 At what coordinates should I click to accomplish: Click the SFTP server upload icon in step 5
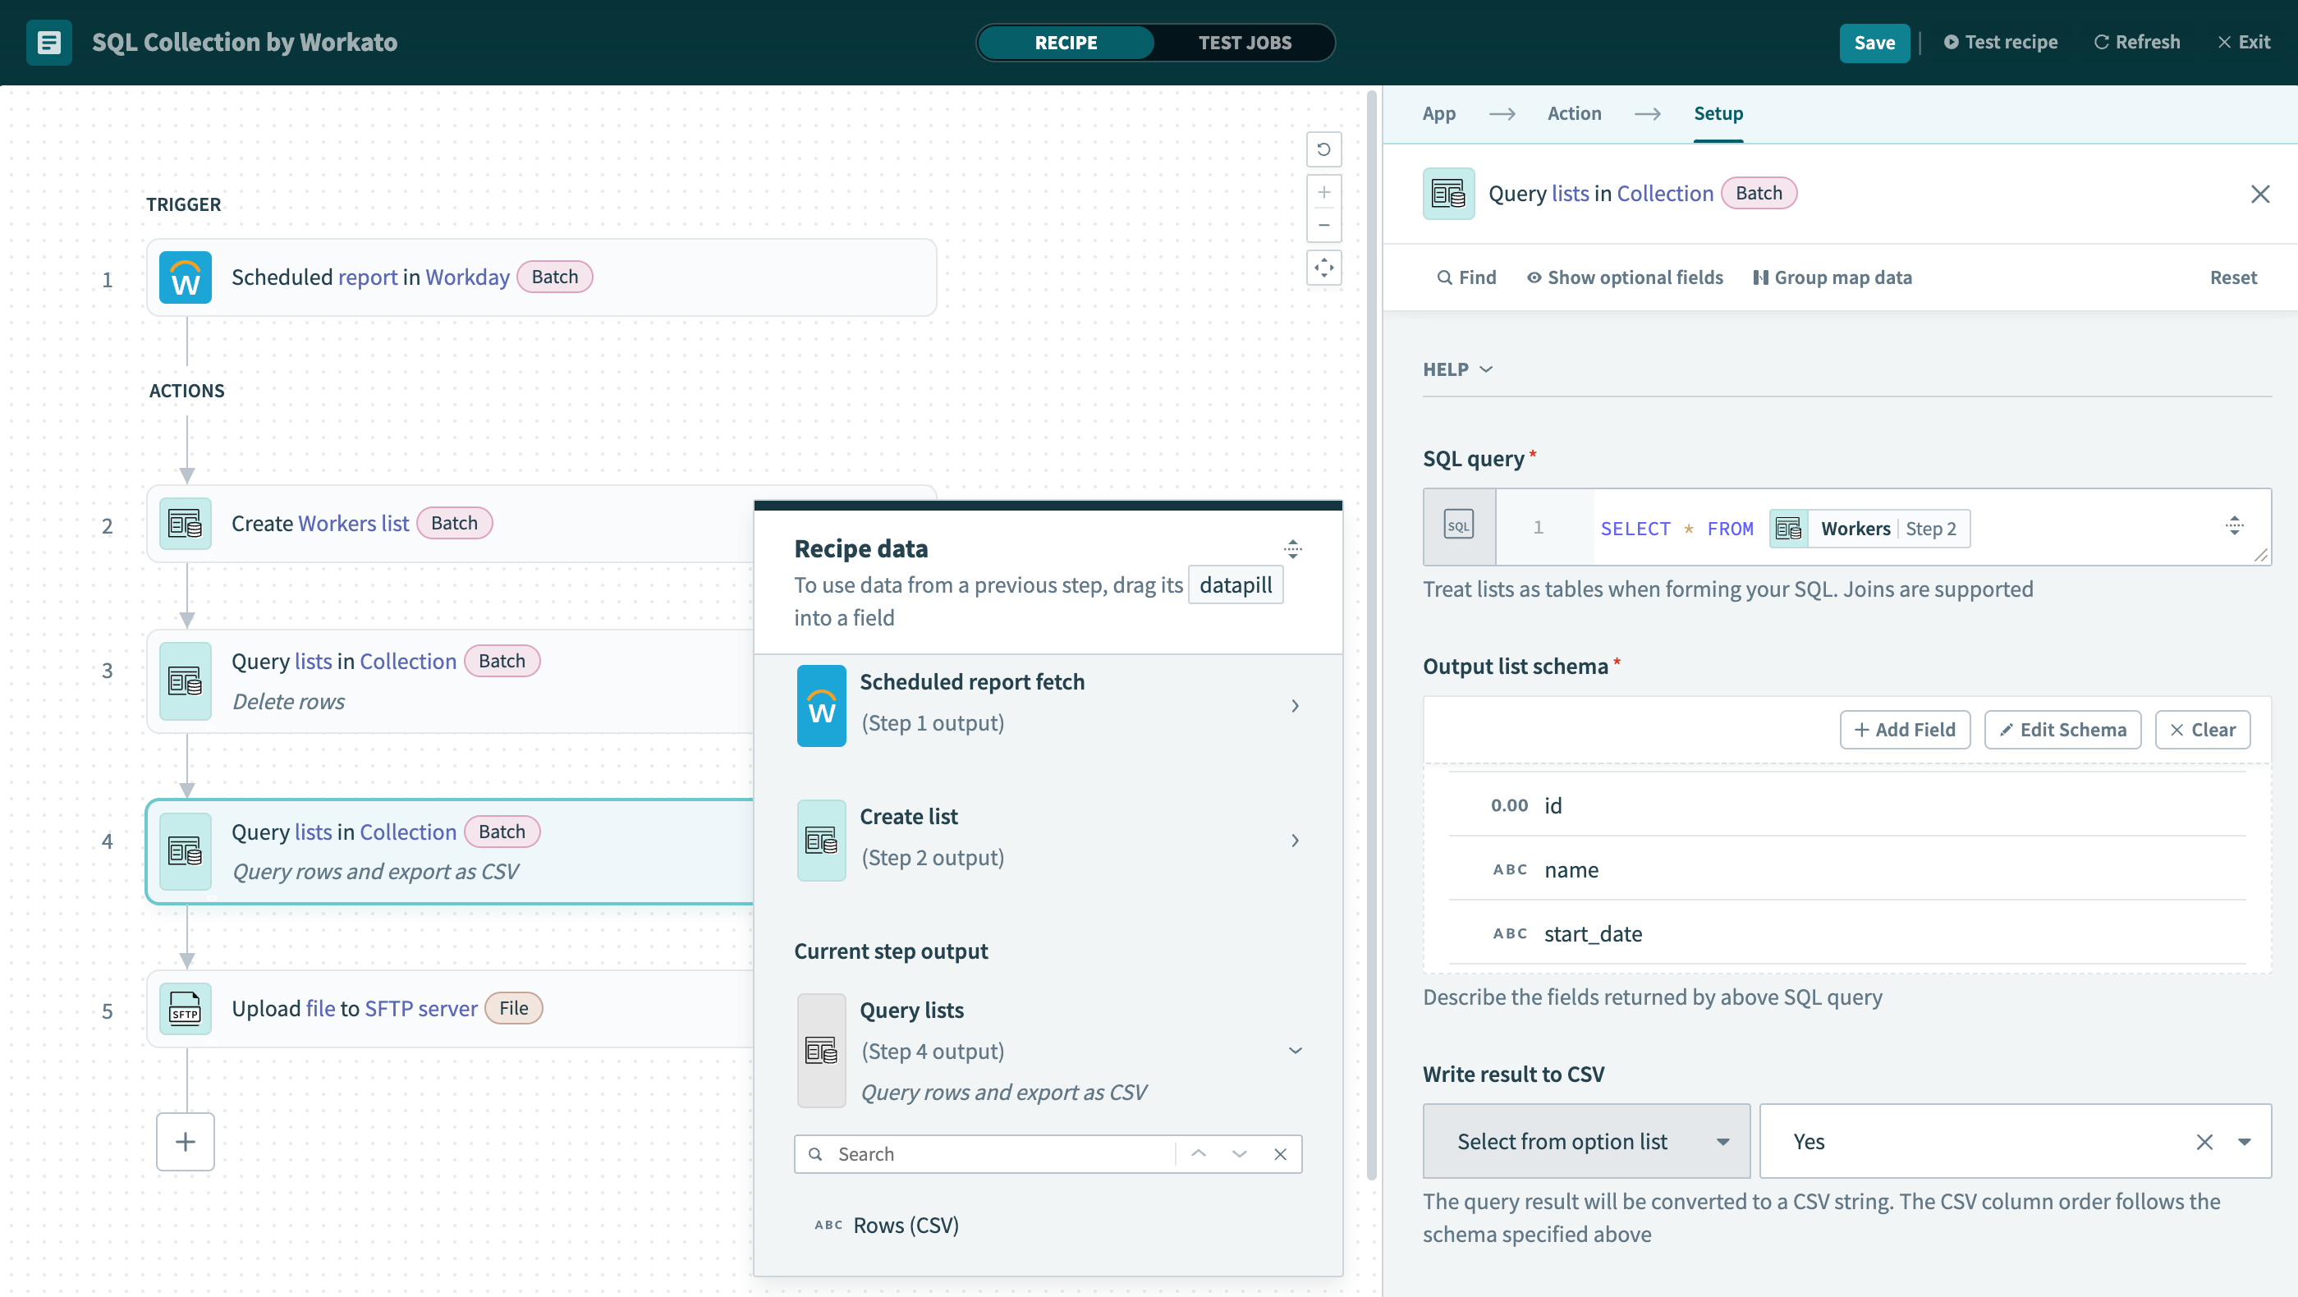(185, 1008)
